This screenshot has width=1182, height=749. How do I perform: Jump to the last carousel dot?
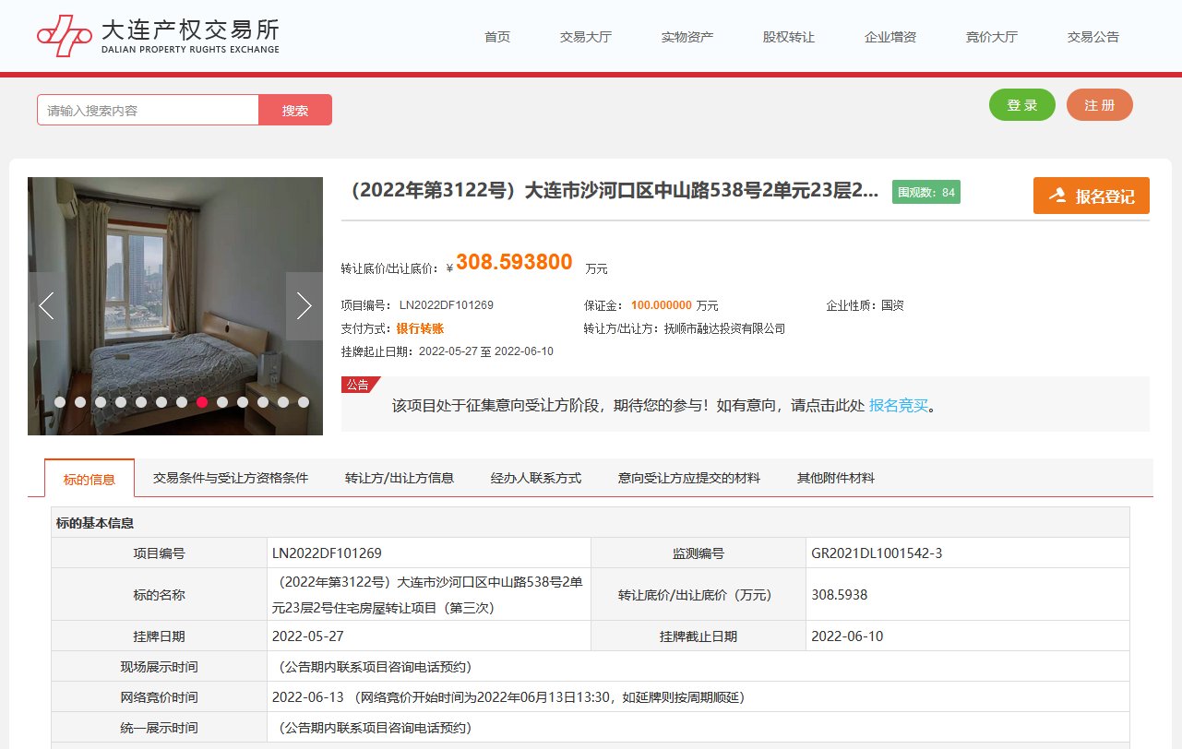tap(304, 402)
